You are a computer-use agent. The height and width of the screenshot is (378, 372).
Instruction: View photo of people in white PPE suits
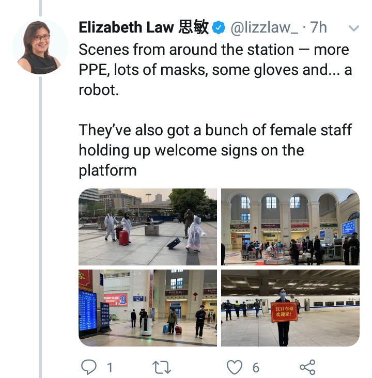pyautogui.click(x=148, y=227)
